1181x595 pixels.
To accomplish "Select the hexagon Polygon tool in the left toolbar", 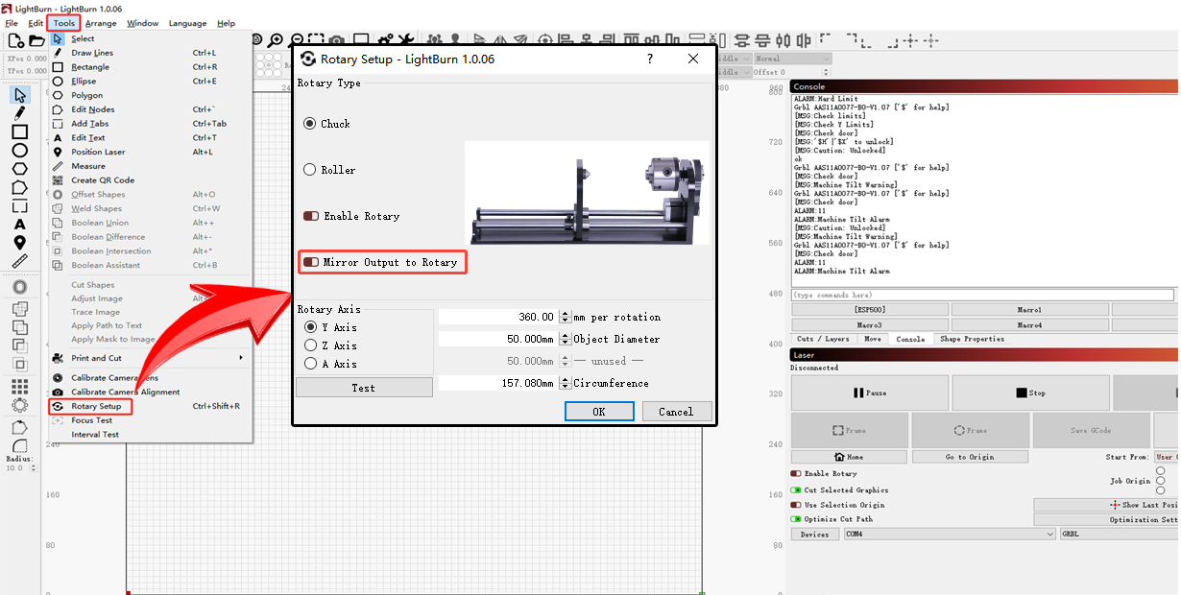I will tap(20, 169).
